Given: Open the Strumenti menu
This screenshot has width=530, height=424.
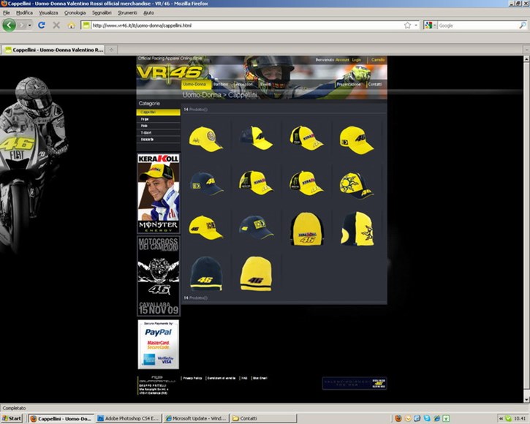Looking at the screenshot, I should coord(127,12).
